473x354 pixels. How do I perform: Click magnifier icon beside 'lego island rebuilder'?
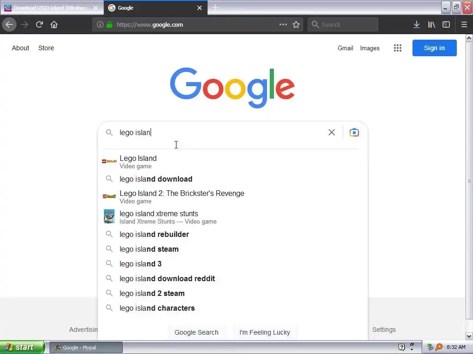pyautogui.click(x=109, y=234)
